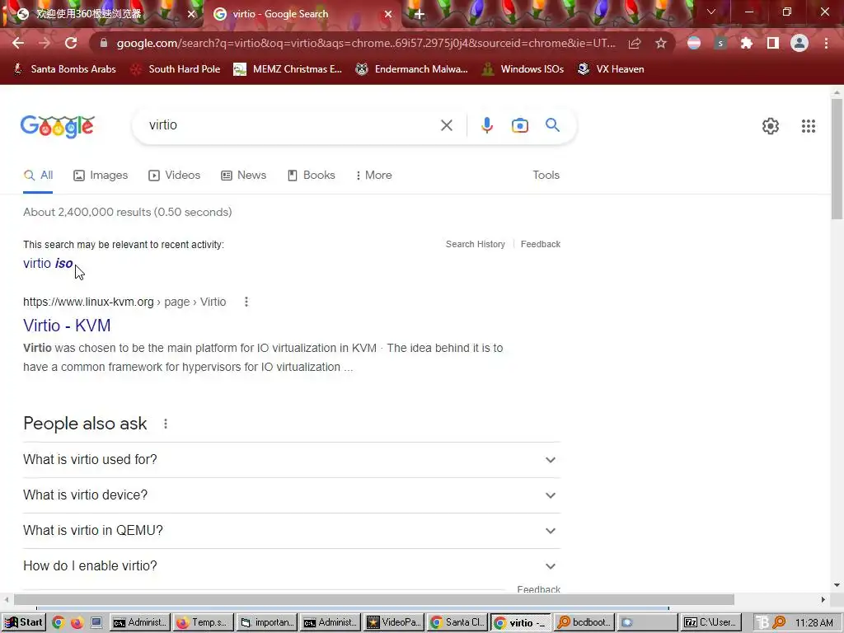This screenshot has height=633, width=844.
Task: Click the forward navigation arrow
Action: coord(45,43)
